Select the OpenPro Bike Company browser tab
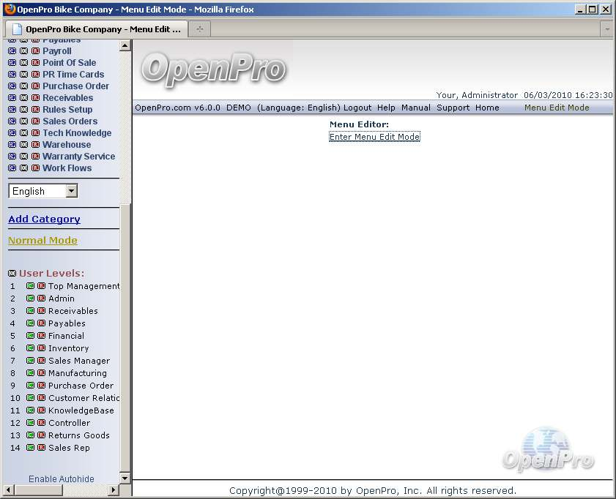The width and height of the screenshot is (616, 499). [x=95, y=29]
